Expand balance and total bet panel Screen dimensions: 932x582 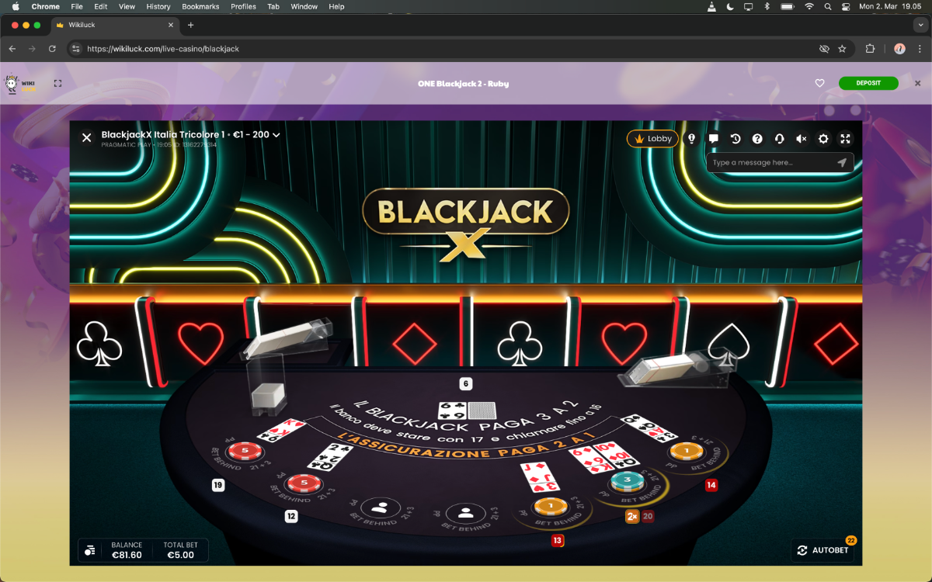tap(90, 550)
